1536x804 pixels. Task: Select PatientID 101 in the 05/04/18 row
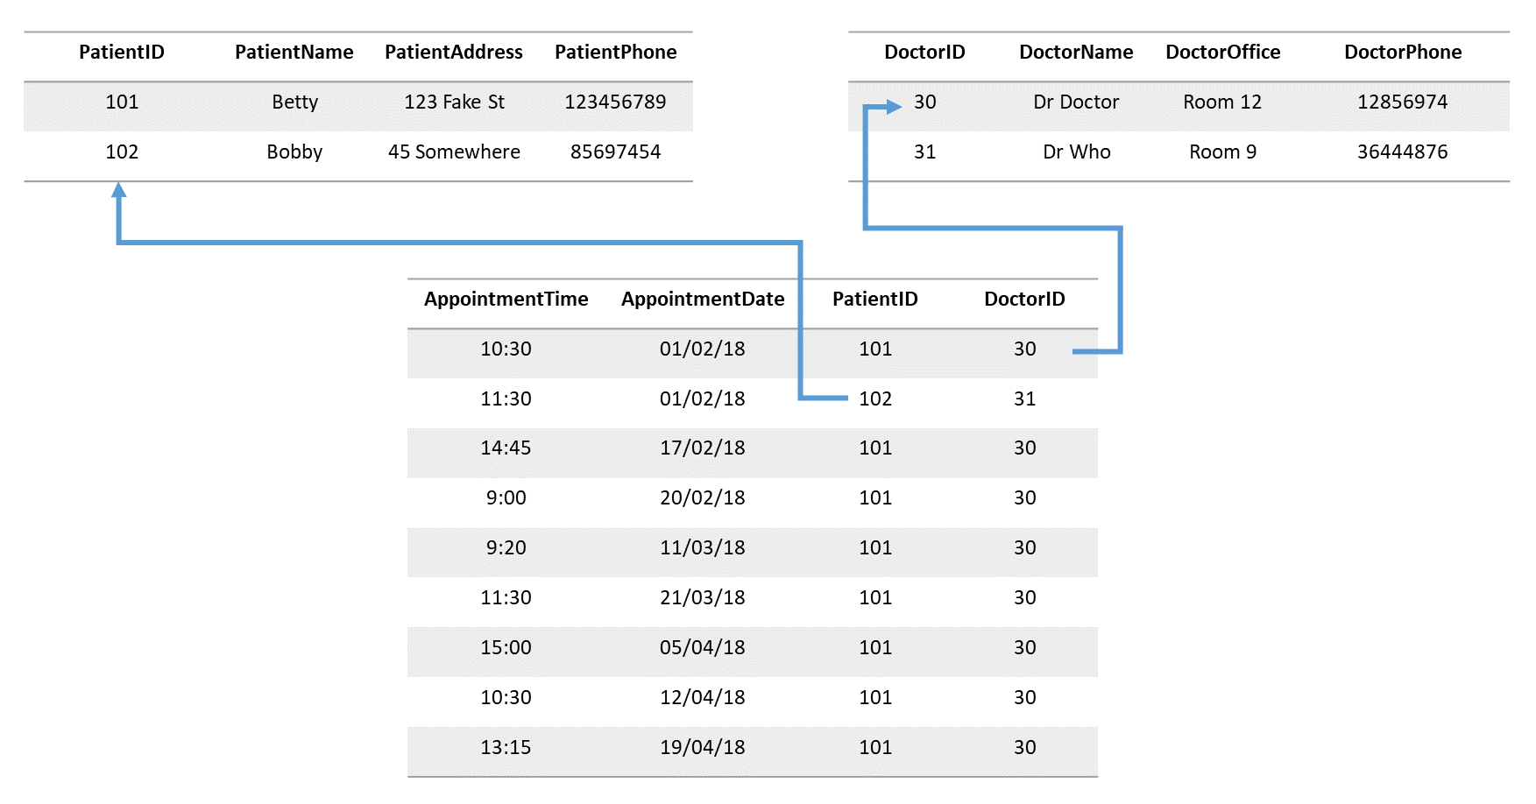point(875,648)
